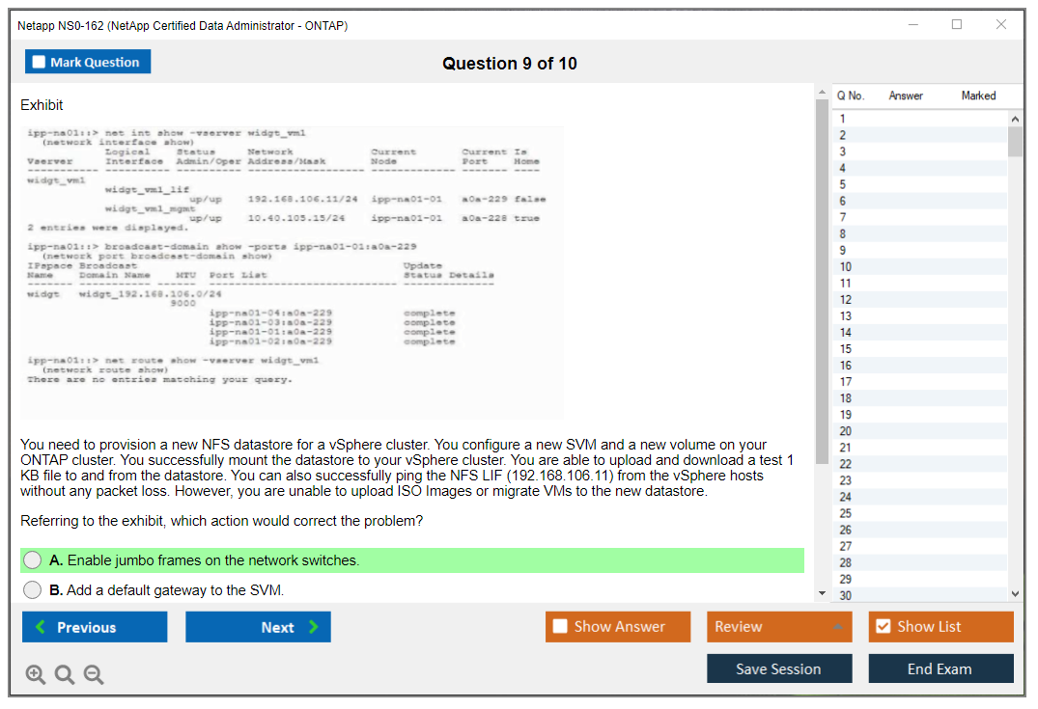Click question list scroll down arrow

click(1015, 594)
